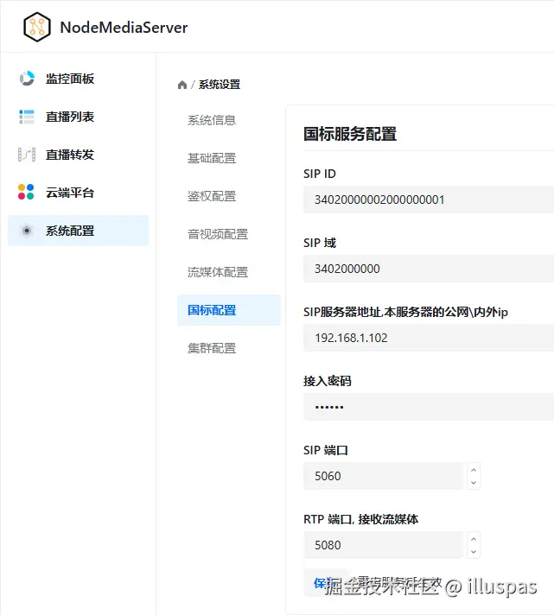Viewport: 554px width, 615px height.
Task: Open 云端平台 in the sidebar
Action: [79, 193]
